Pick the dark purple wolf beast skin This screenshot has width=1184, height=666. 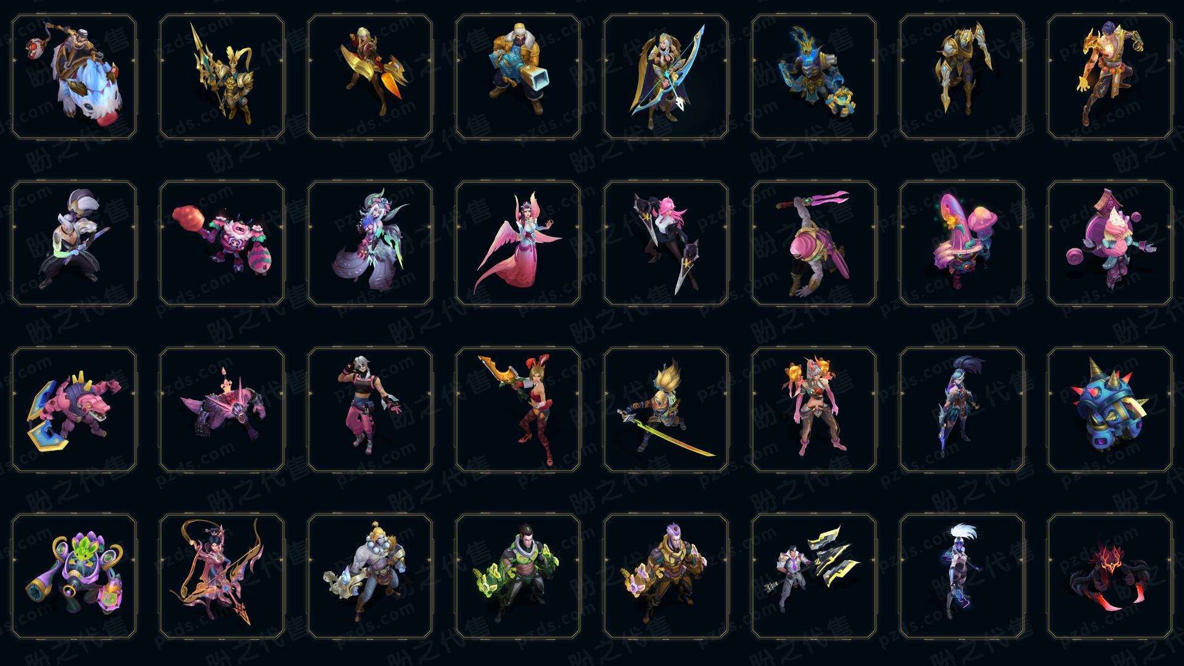(222, 409)
